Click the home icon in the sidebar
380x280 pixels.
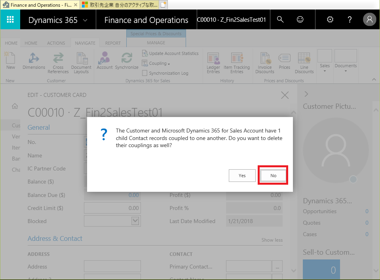pyautogui.click(x=15, y=106)
